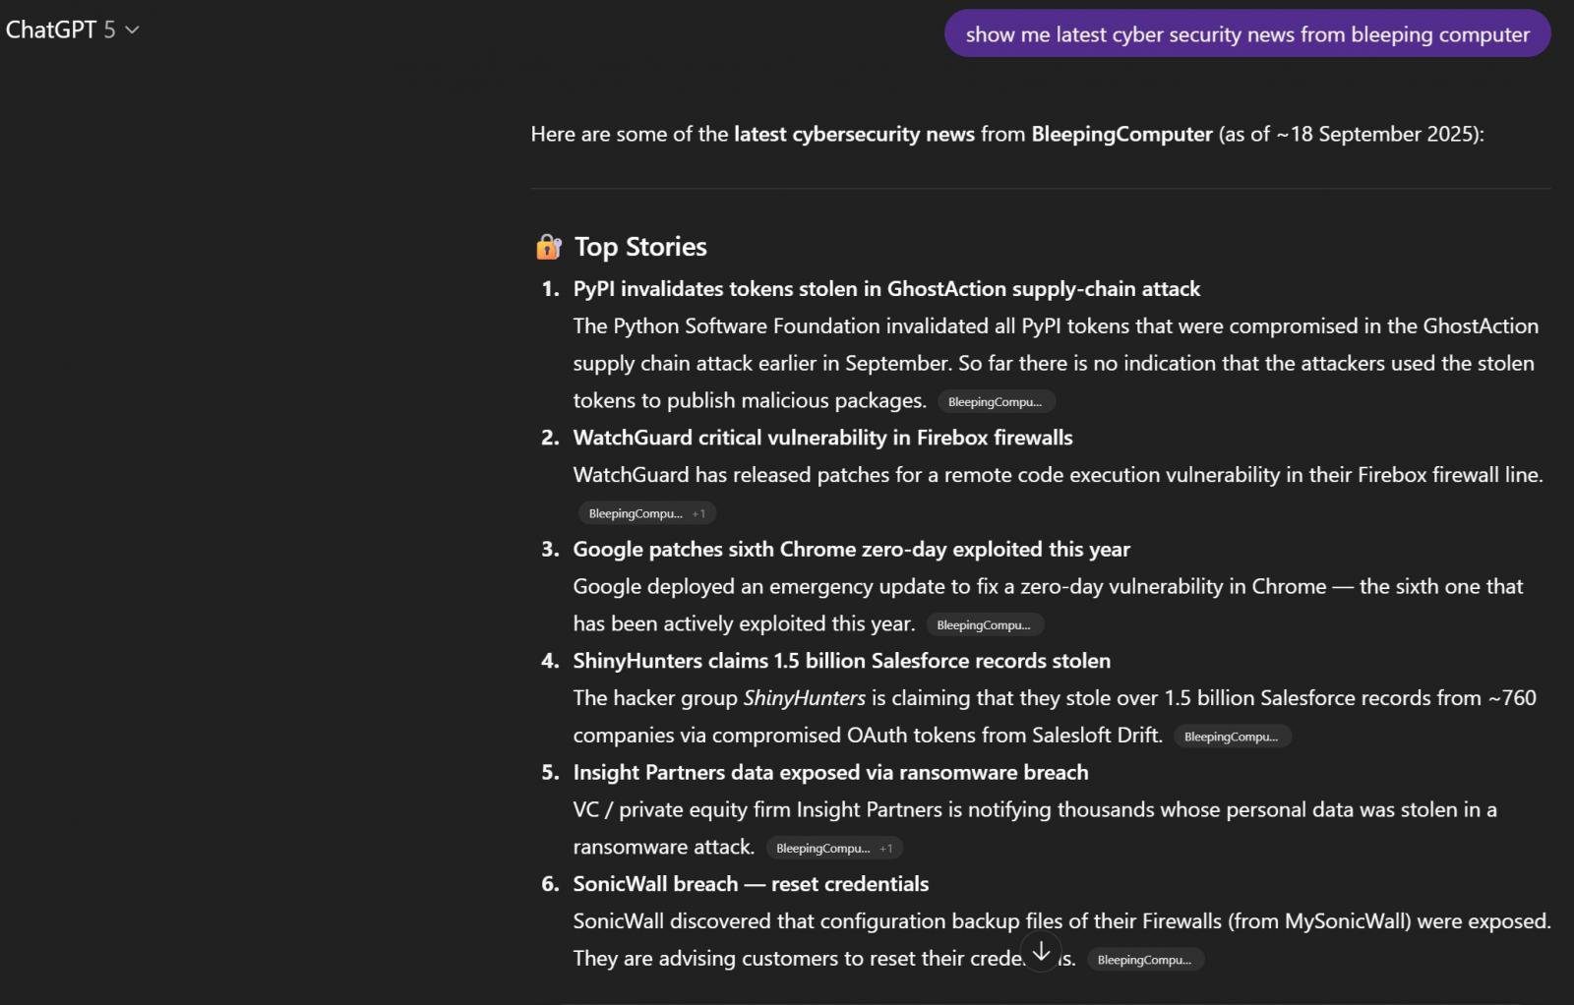Click the scroll-to-bottom arrow button

point(1041,952)
